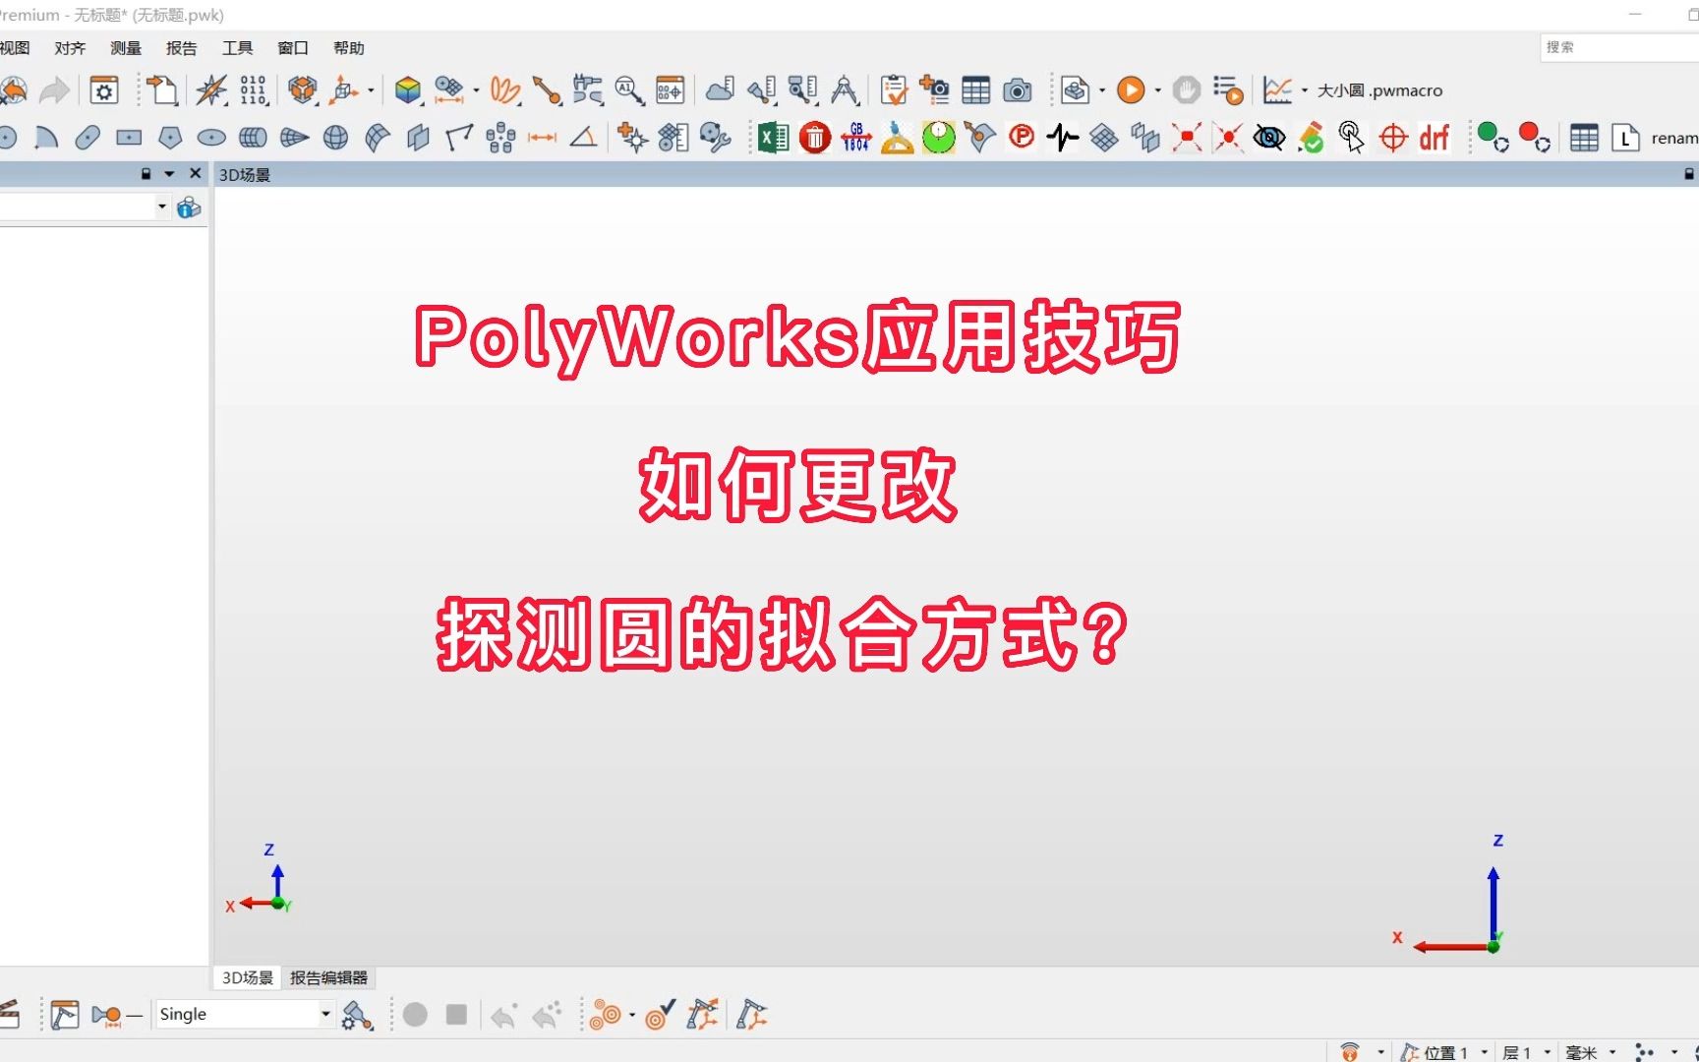Image resolution: width=1699 pixels, height=1062 pixels.
Task: Click the add snapshot camera icon
Action: 934,90
